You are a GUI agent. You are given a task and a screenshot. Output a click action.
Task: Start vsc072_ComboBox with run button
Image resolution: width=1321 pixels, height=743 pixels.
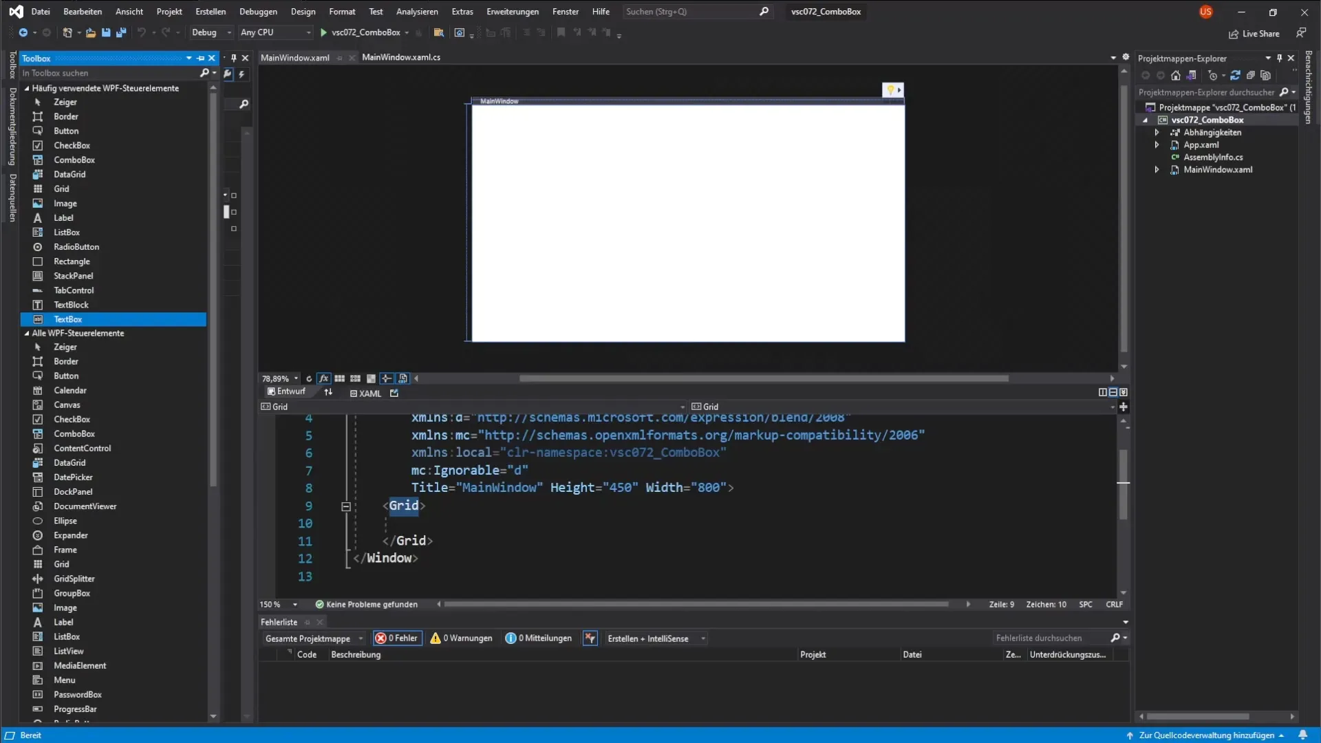323,32
